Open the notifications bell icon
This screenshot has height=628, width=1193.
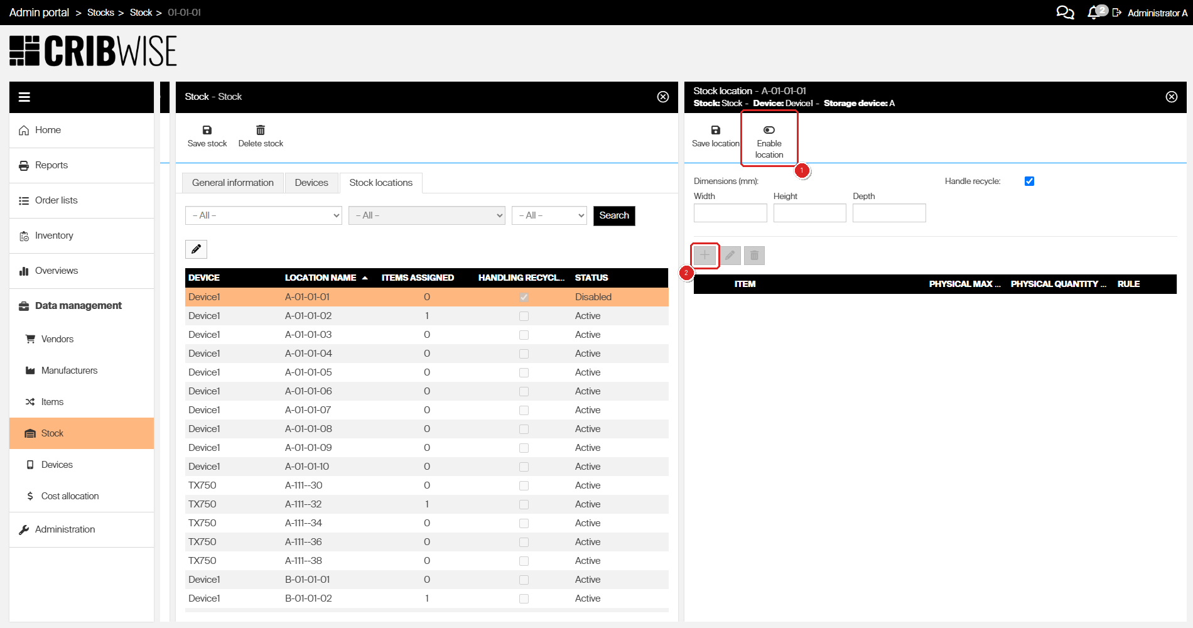click(1093, 13)
